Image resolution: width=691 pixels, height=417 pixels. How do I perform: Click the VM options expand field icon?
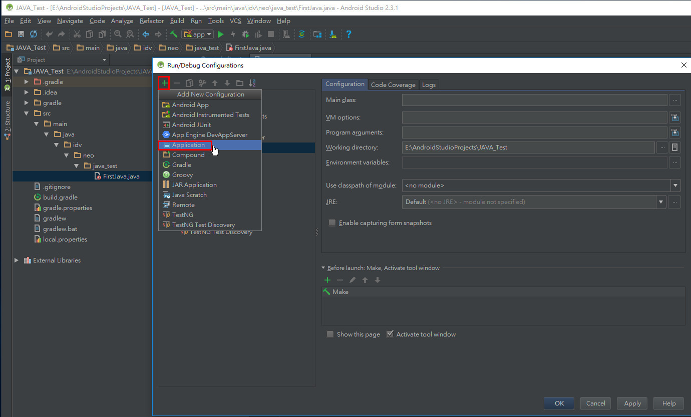[x=675, y=117]
